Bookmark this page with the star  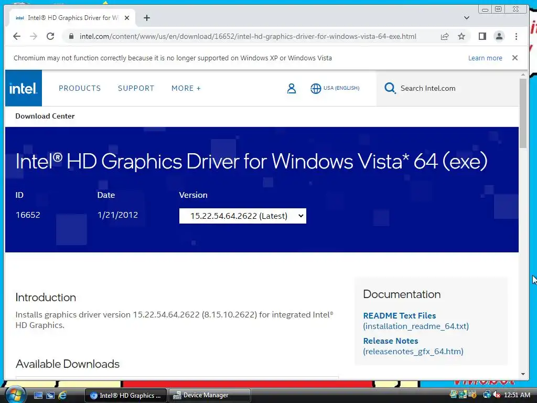tap(461, 36)
